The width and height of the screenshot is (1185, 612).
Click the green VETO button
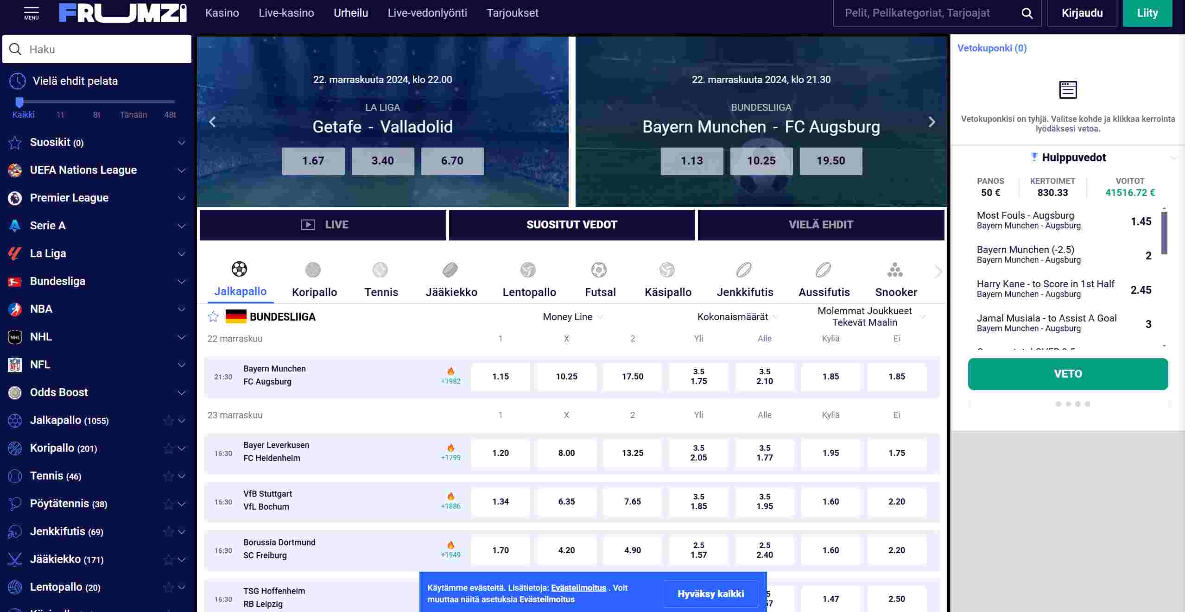point(1068,374)
